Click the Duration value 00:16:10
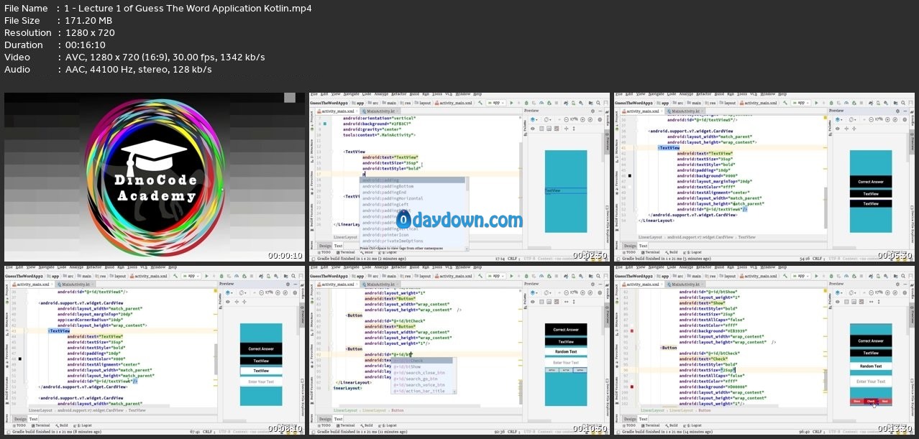The image size is (919, 439). point(86,45)
